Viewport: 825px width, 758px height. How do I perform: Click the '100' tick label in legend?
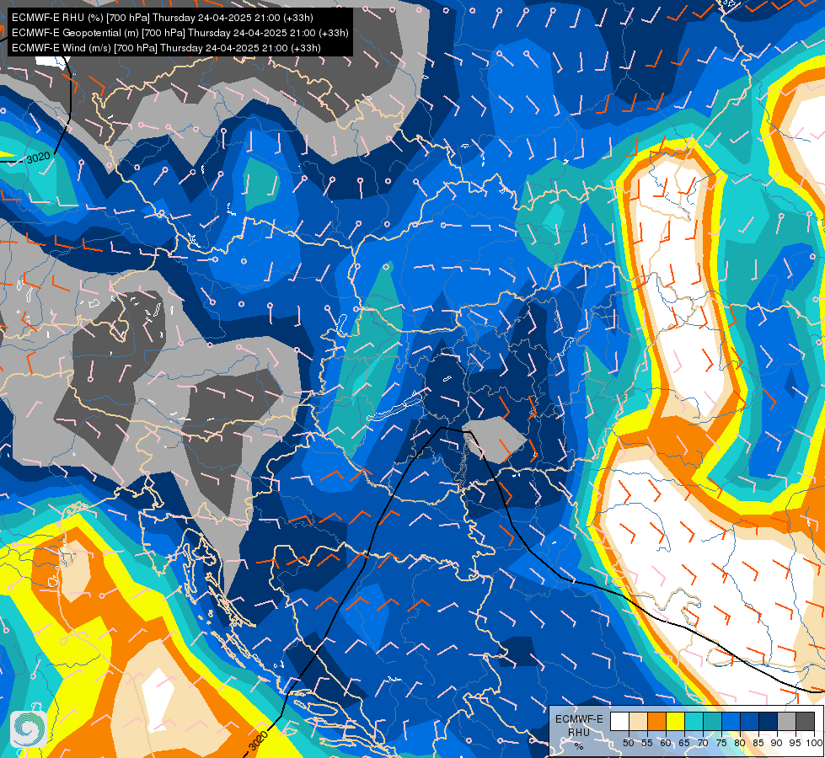point(814,743)
